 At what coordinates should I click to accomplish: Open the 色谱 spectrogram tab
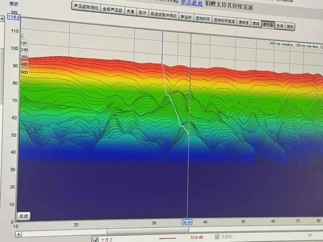280,26
